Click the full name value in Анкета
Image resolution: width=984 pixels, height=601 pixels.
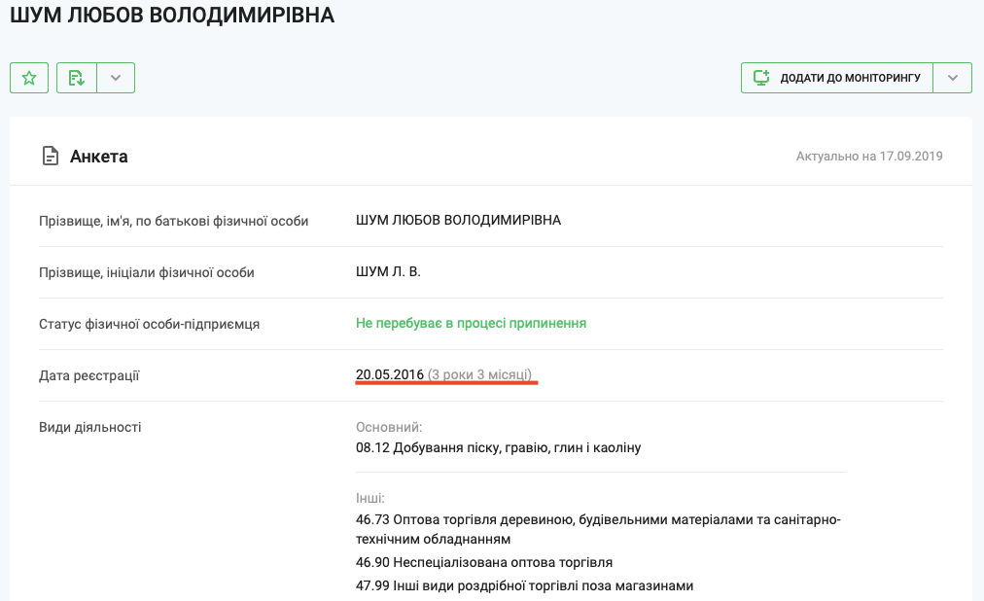click(x=458, y=220)
